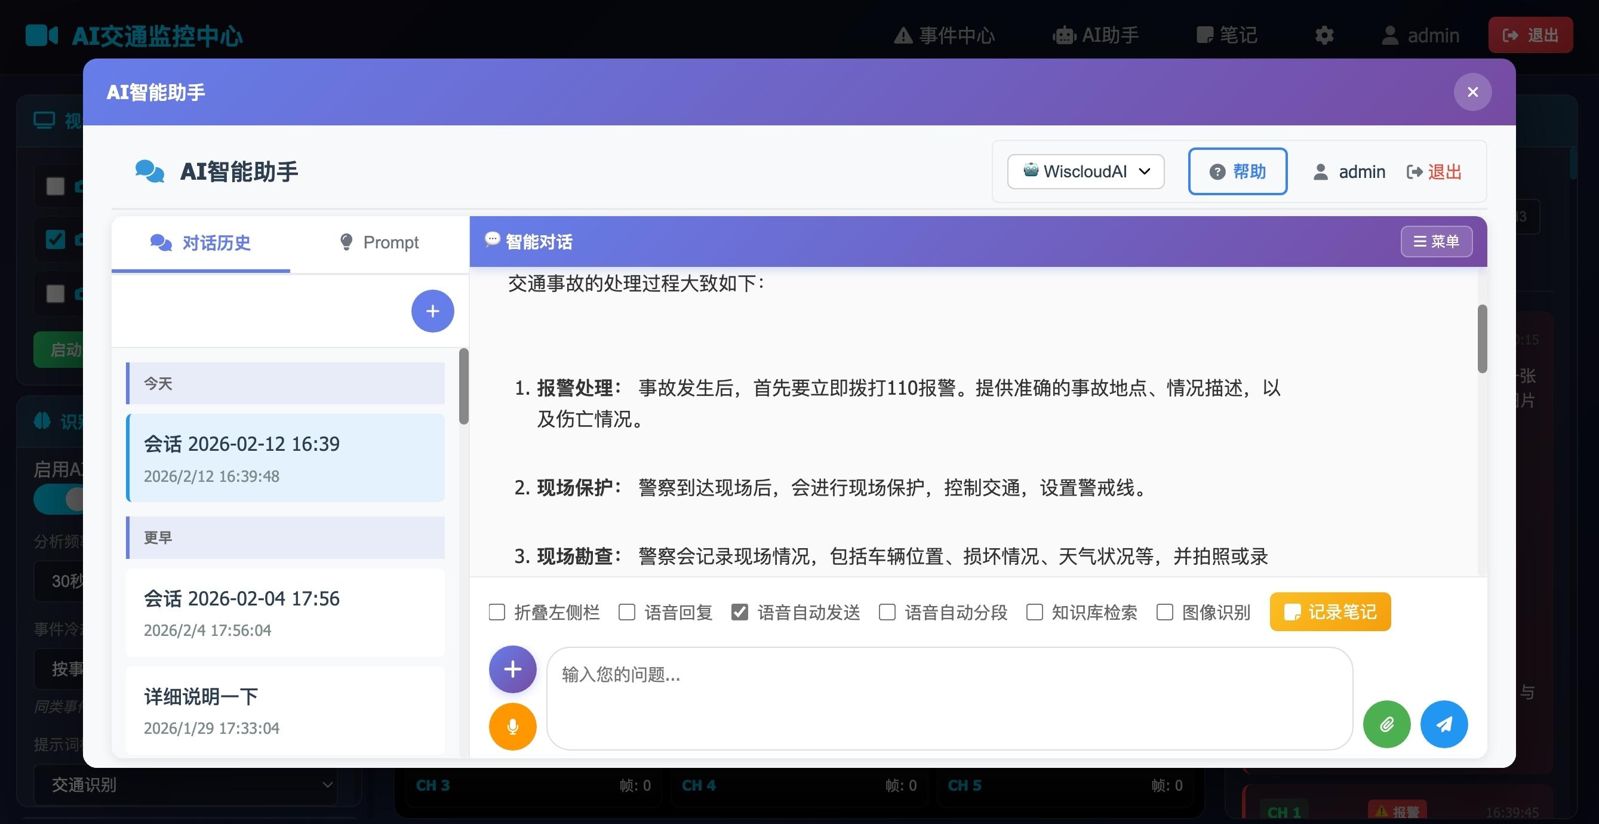The width and height of the screenshot is (1599, 824).
Task: Start a new conversation with the plus icon
Action: (432, 310)
